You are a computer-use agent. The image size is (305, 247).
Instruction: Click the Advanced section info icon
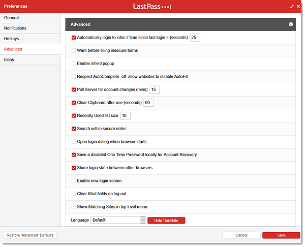(290, 24)
